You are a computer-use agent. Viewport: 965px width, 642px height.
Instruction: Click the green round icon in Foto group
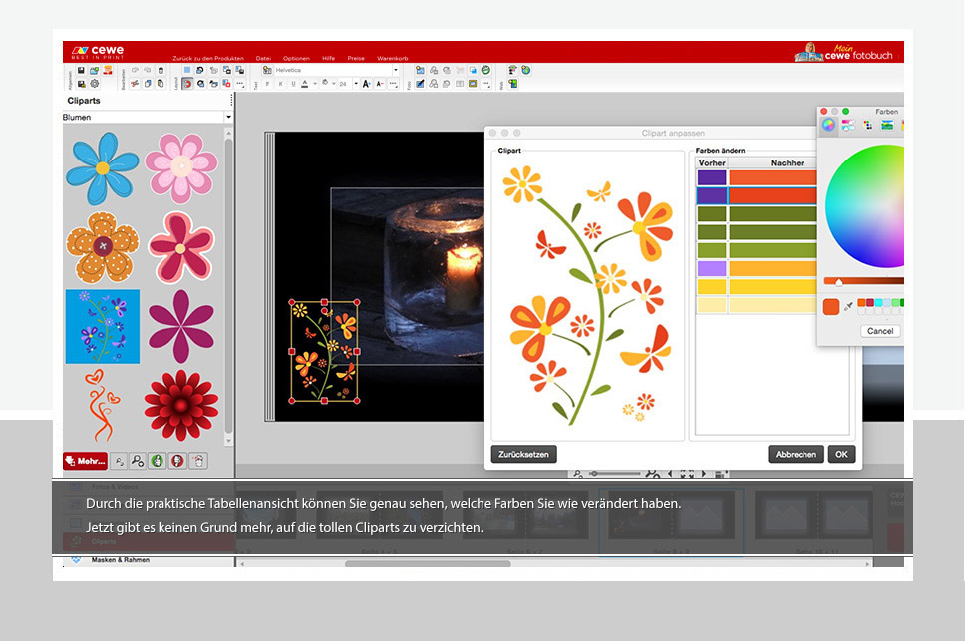485,70
